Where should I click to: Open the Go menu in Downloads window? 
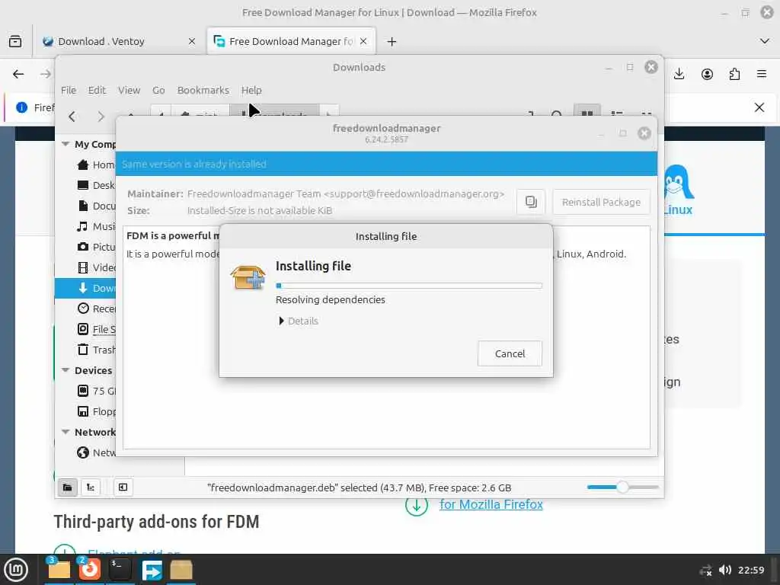click(158, 90)
